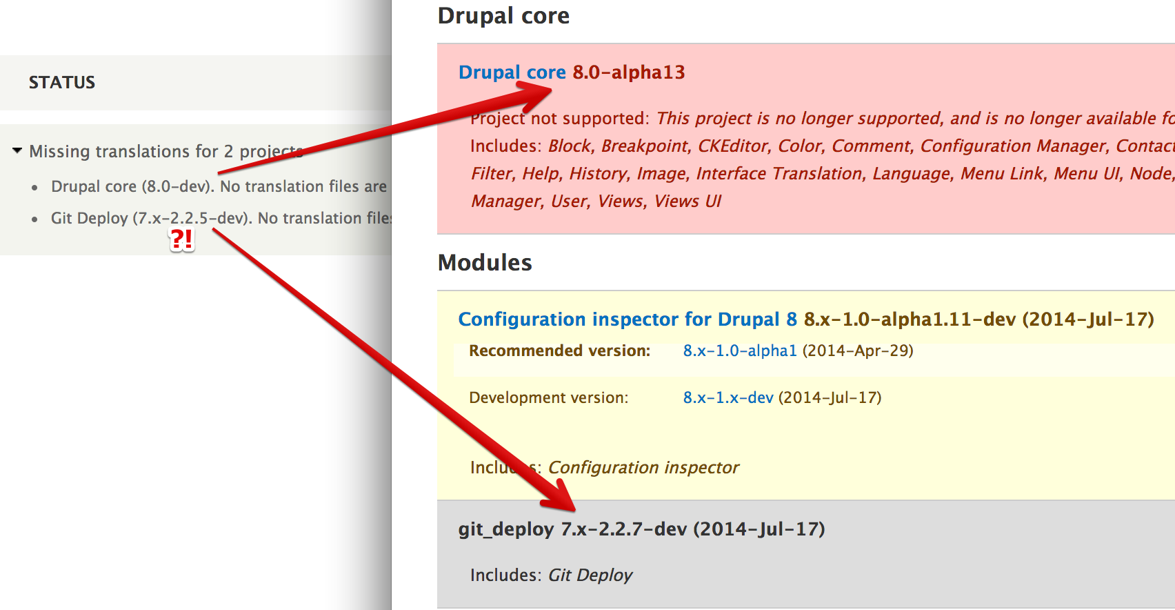
Task: Open recommended version 8.x-1.0-alpha1 link
Action: (x=740, y=351)
